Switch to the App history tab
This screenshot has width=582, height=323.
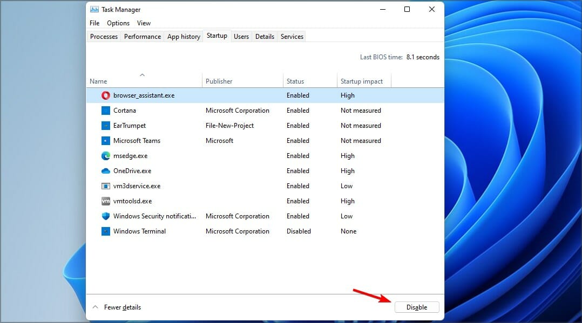coord(184,36)
